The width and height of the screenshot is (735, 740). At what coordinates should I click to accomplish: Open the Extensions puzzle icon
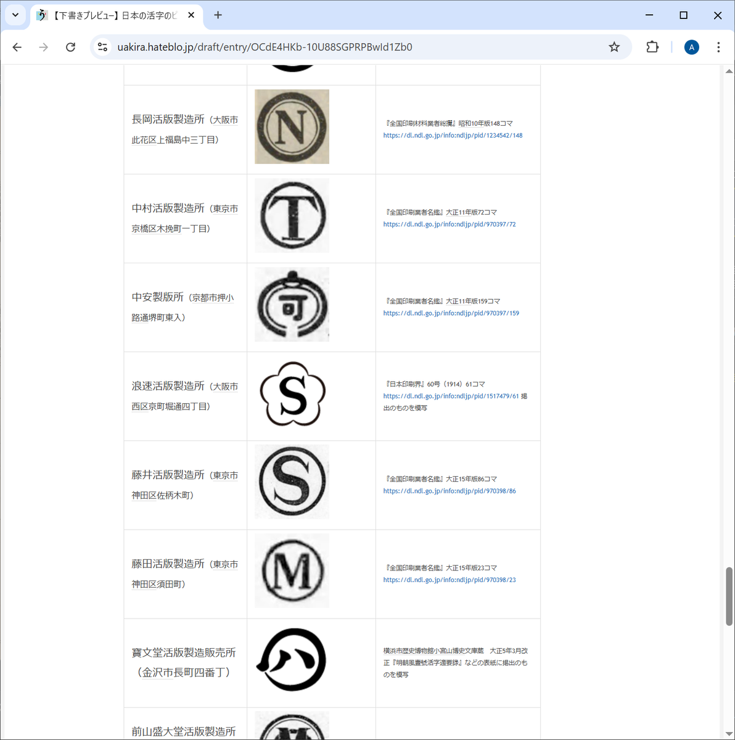click(x=652, y=47)
